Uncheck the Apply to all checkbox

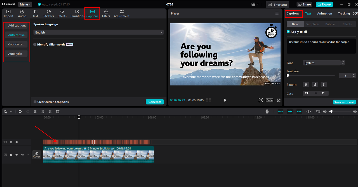point(288,32)
